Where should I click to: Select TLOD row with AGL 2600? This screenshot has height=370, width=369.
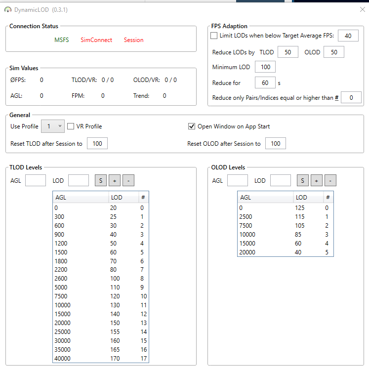point(101,279)
